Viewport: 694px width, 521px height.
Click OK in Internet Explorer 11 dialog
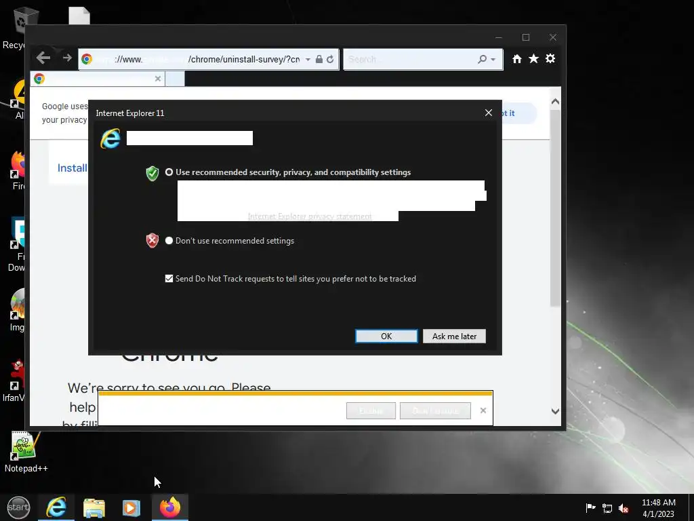(x=386, y=336)
